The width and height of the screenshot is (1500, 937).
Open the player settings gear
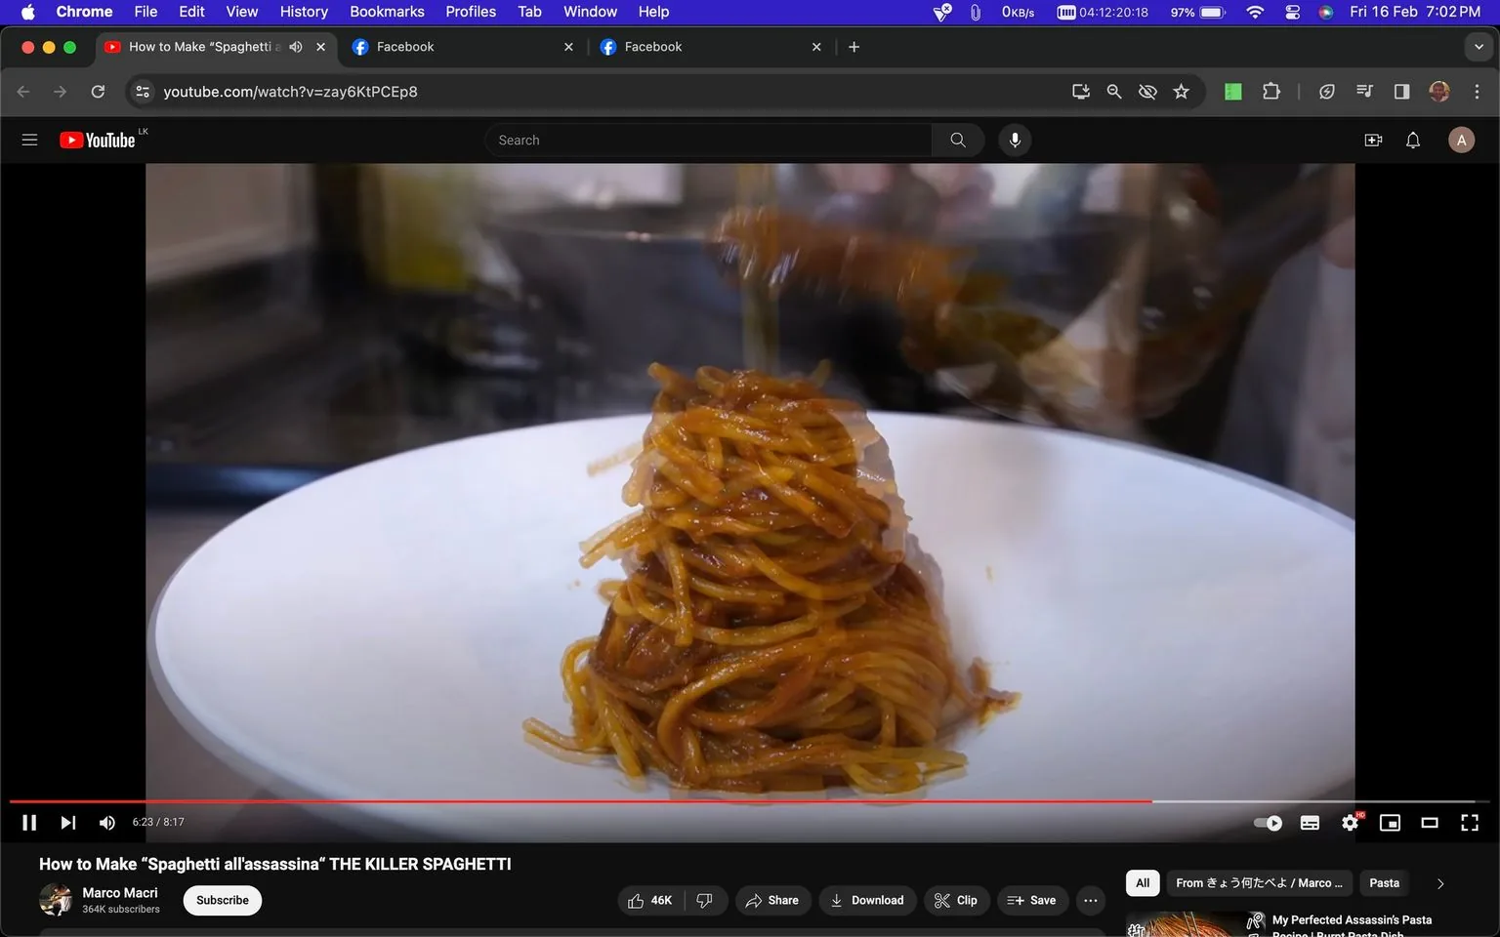coord(1350,822)
